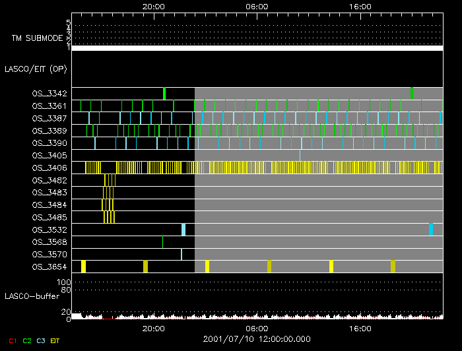The image size is (462, 351).
Task: Click the last dark-yellow block in OS_3654 row
Action: [393, 266]
